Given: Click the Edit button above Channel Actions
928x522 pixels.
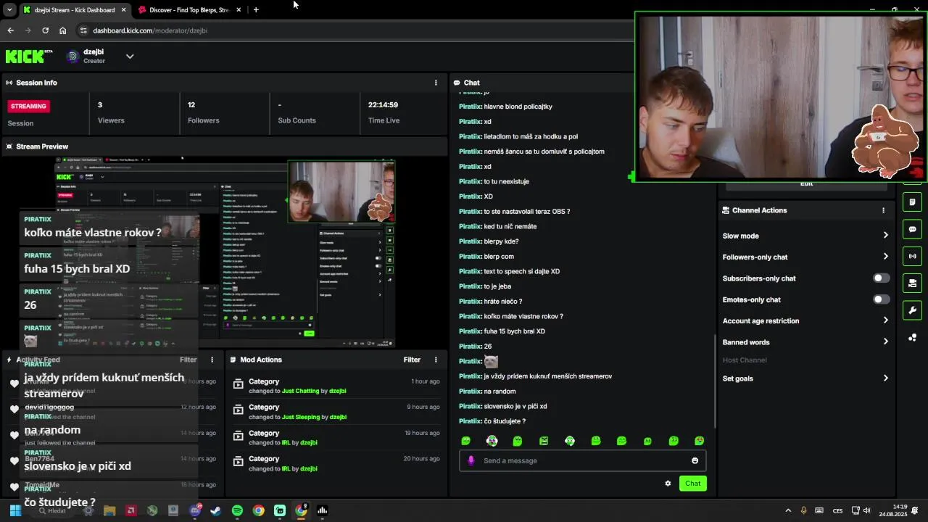Looking at the screenshot, I should point(806,184).
